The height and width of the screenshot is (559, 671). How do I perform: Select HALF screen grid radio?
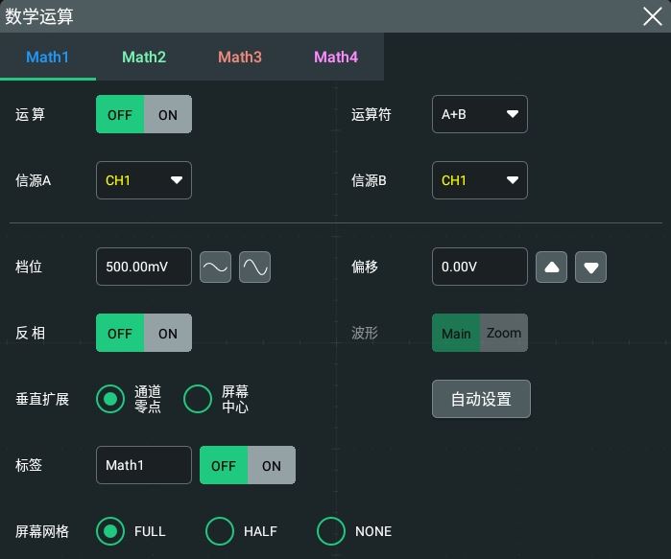click(x=220, y=531)
